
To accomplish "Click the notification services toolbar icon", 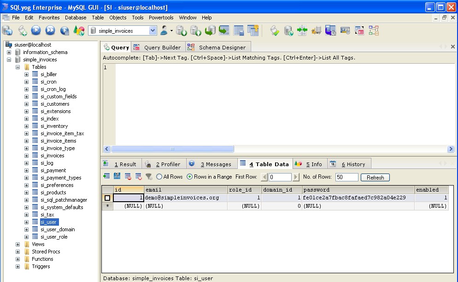I will (x=345, y=30).
